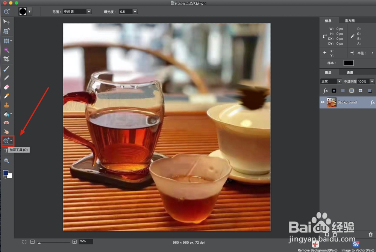Image resolution: width=376 pixels, height=252 pixels.
Task: Click the opacity 100% value field
Action: click(x=363, y=81)
